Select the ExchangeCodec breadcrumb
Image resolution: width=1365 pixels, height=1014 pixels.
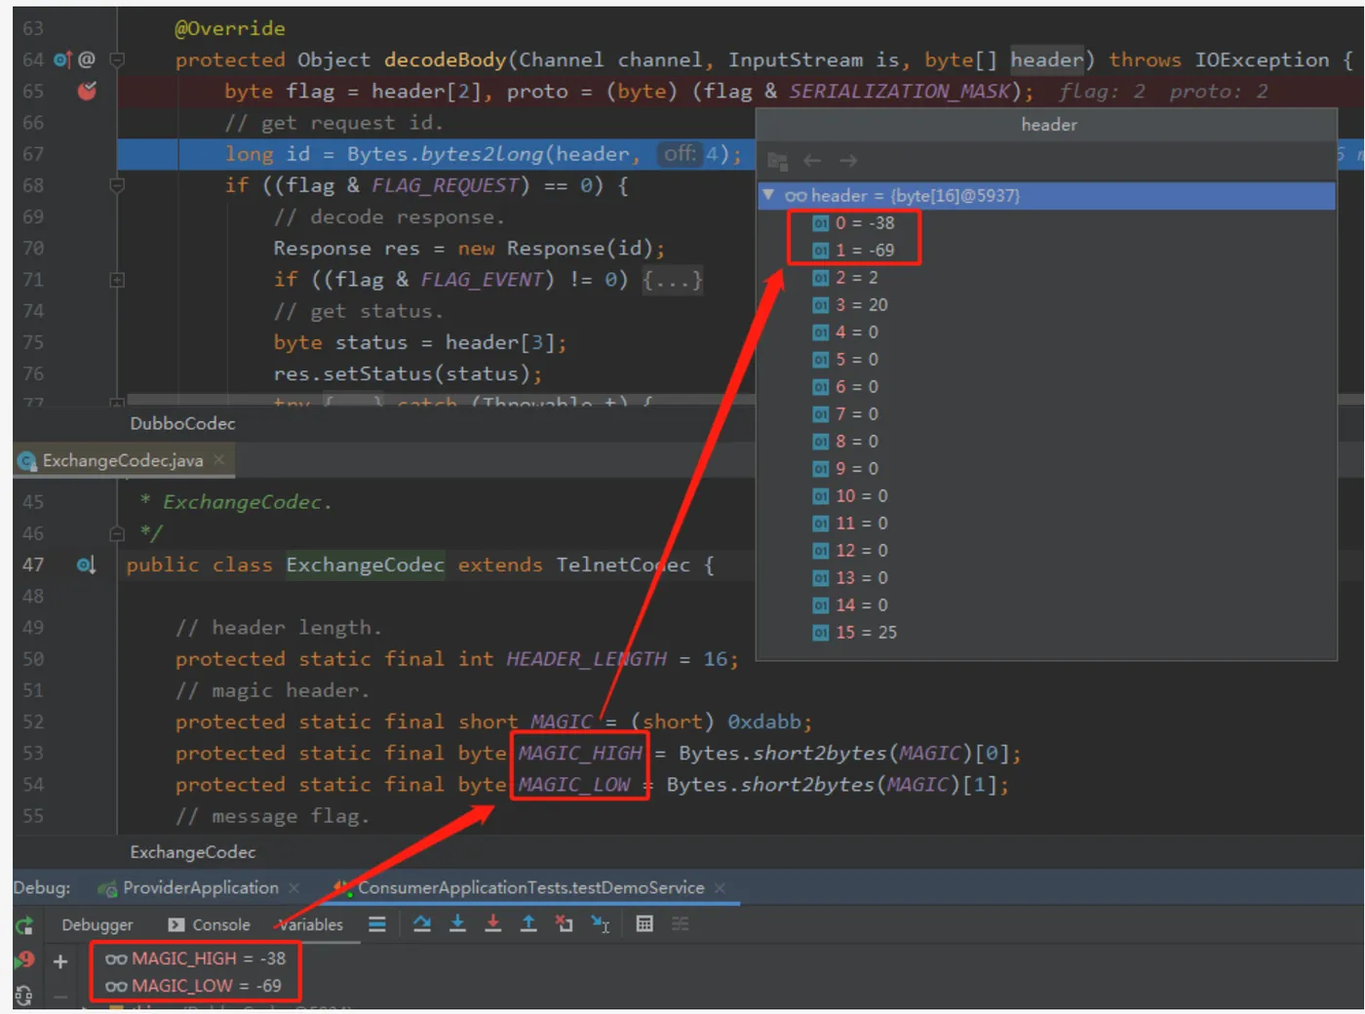[x=192, y=852]
